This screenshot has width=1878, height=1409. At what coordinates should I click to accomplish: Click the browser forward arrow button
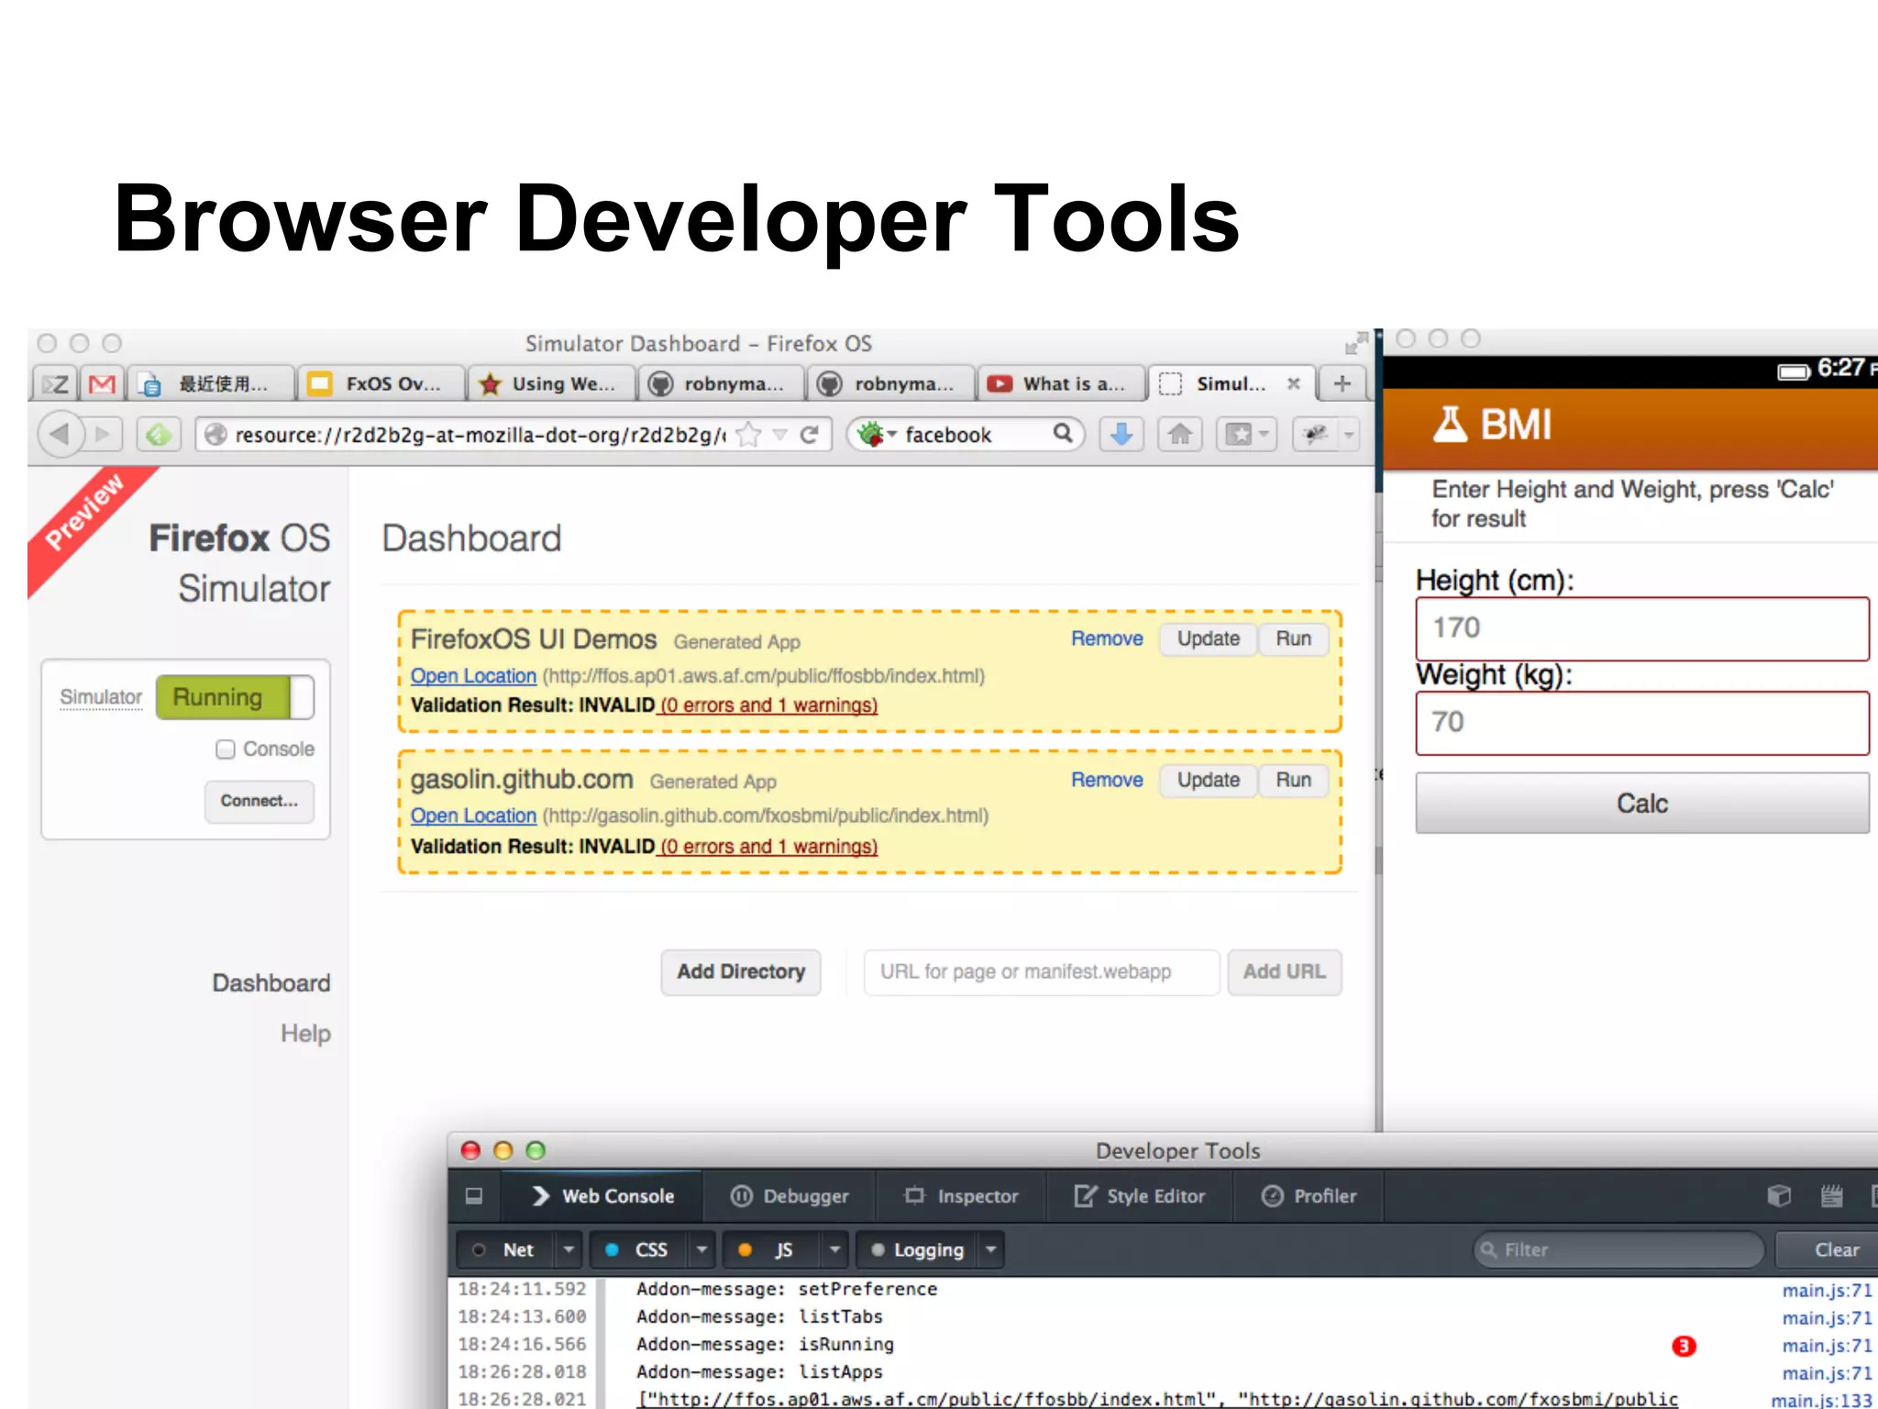(104, 434)
